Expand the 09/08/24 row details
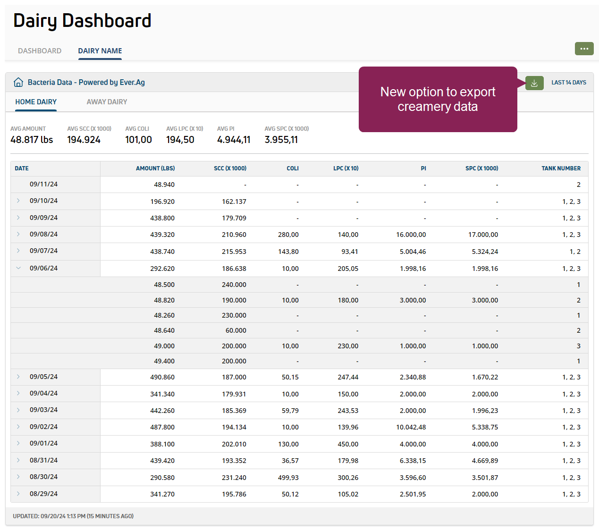The image size is (599, 530). point(18,234)
